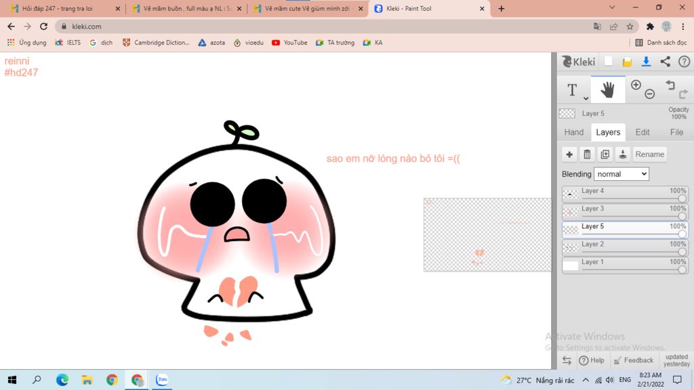The height and width of the screenshot is (390, 694).
Task: Open the Chrome menu three dots
Action: [683, 26]
